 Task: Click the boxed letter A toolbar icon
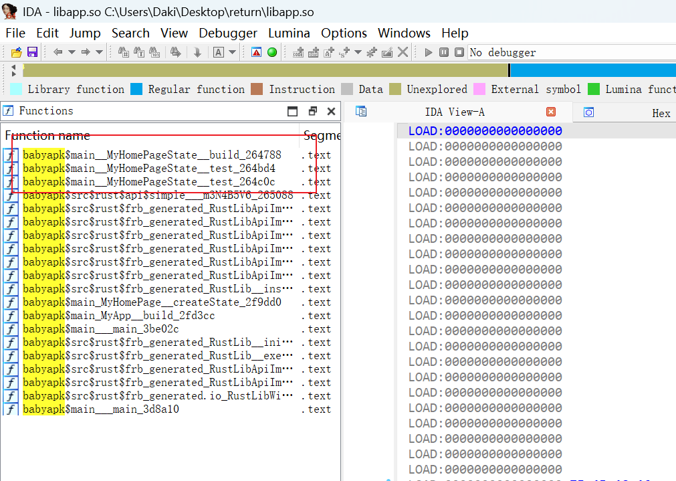coord(219,53)
